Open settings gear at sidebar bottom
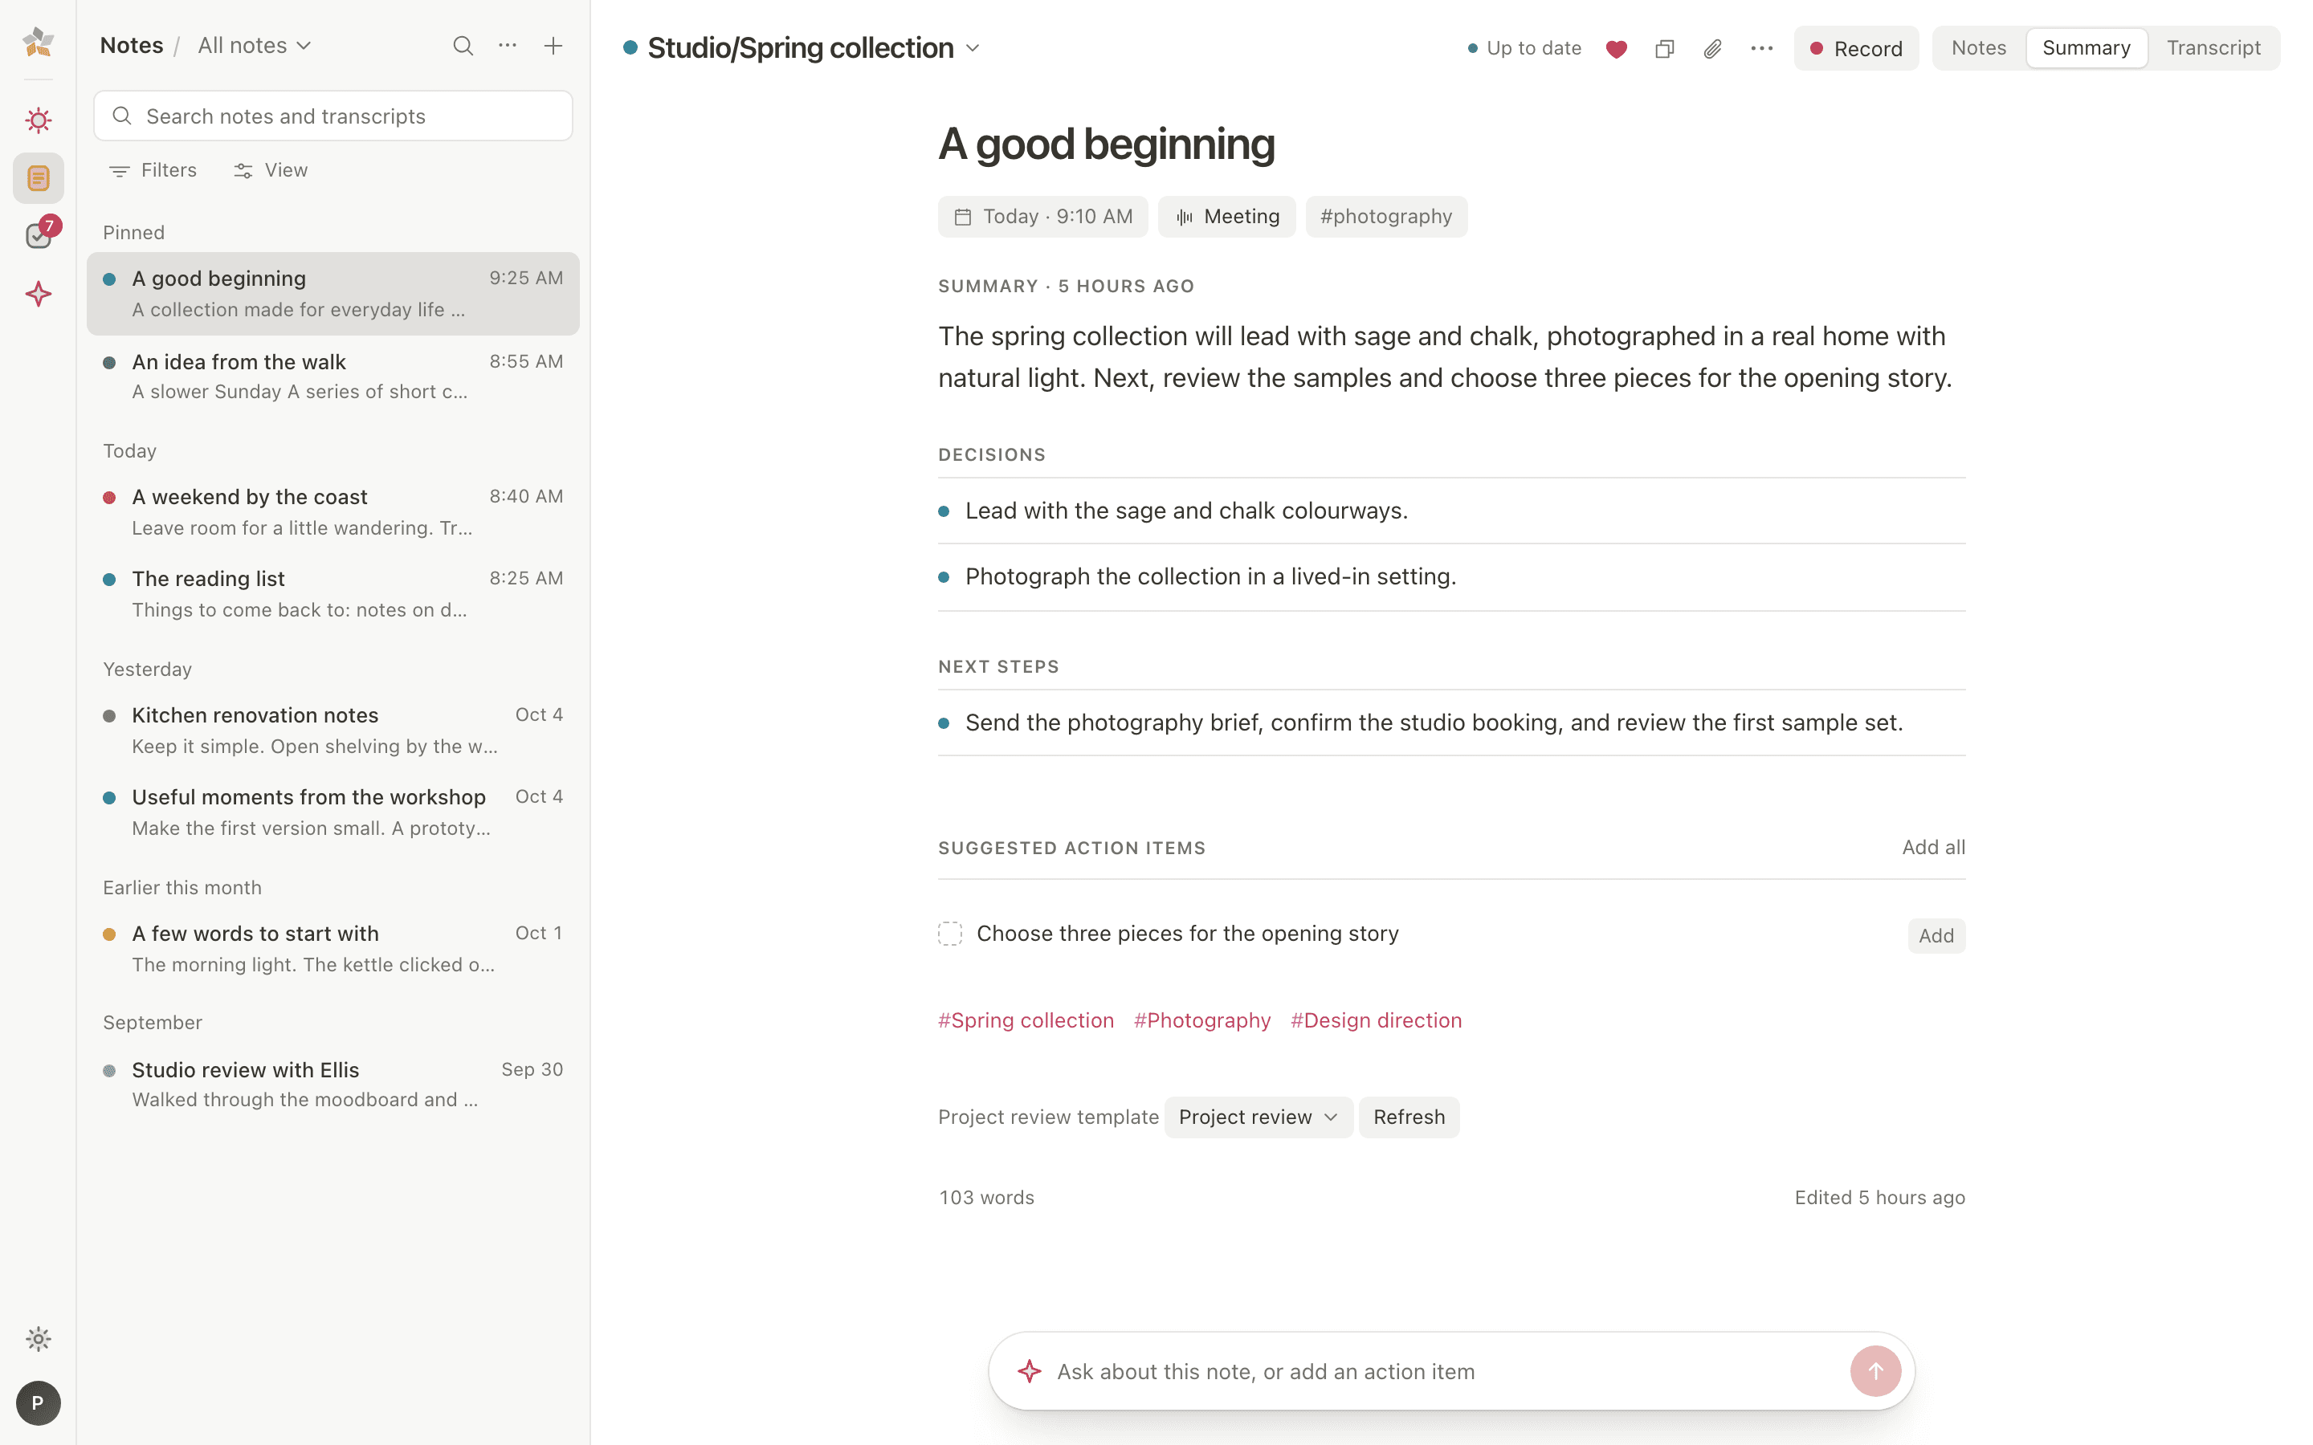The height and width of the screenshot is (1445, 2313). [39, 1339]
